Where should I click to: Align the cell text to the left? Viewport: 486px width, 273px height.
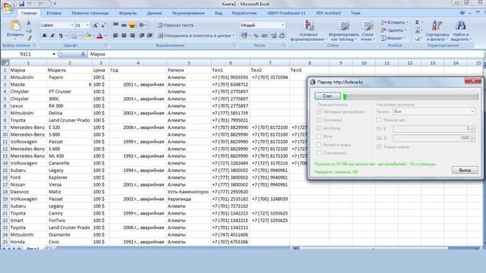pyautogui.click(x=115, y=36)
